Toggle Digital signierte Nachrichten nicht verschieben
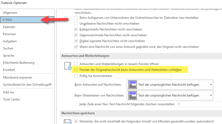222x124 pixels. [76, 41]
